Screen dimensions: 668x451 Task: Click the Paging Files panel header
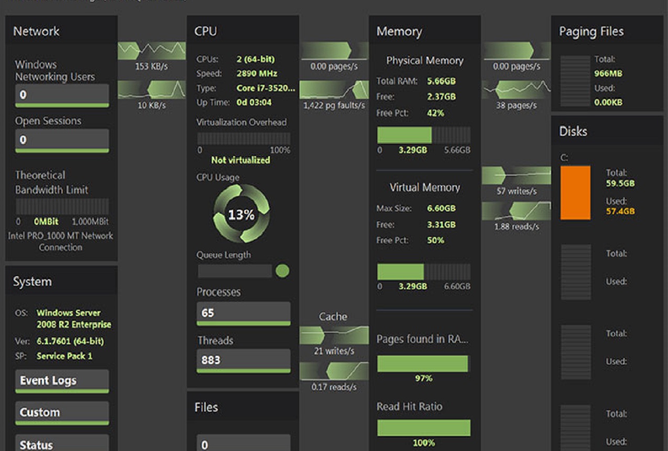coord(607,31)
